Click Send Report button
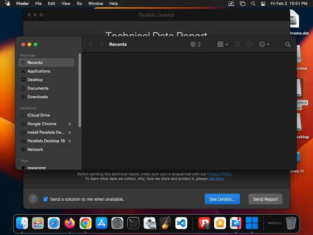Screen dimensions: 313x235 pos(265,199)
